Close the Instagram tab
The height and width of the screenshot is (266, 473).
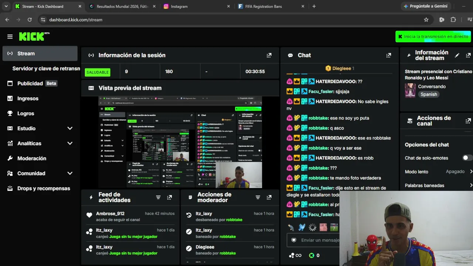coord(228,6)
